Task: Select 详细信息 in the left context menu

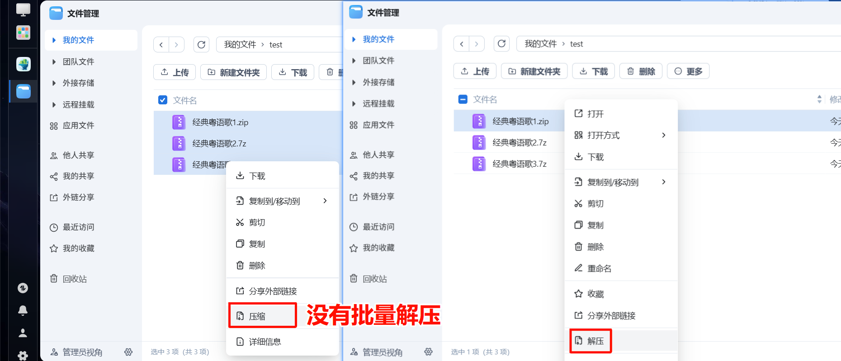Action: pos(282,342)
